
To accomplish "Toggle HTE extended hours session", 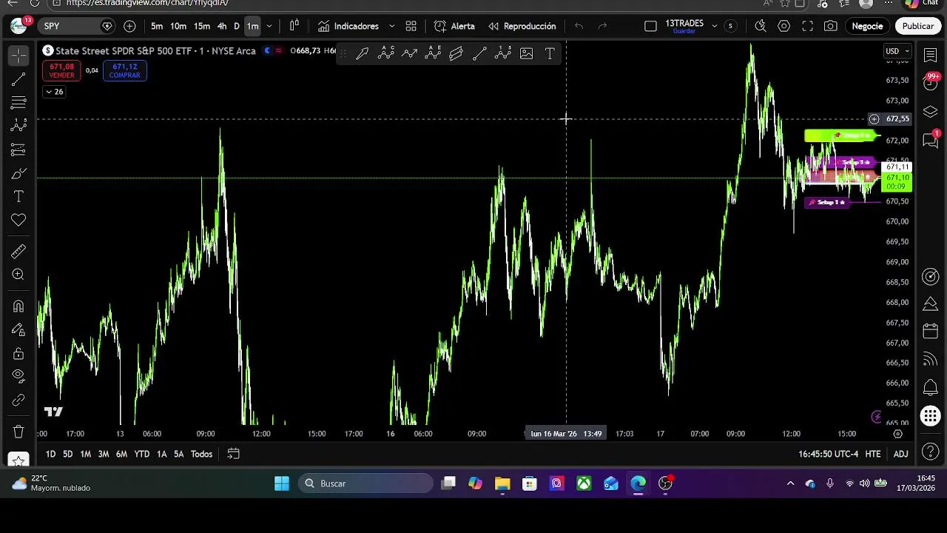I will pyautogui.click(x=873, y=454).
